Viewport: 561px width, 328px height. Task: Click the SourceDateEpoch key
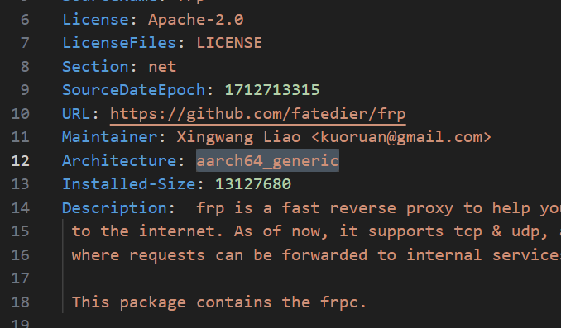tap(134, 90)
